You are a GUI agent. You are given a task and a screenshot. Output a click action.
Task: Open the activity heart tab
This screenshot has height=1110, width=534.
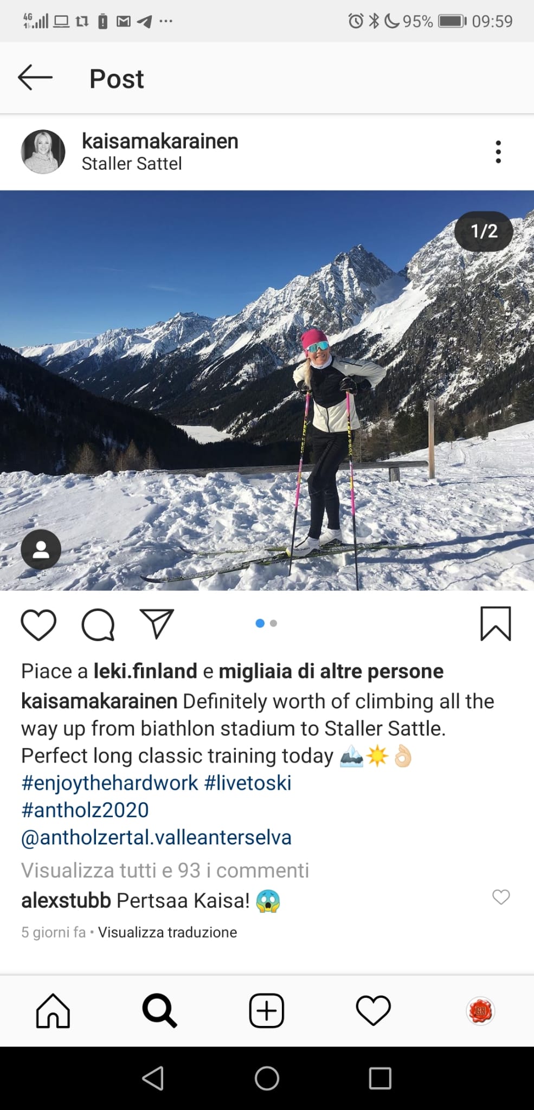coord(373,1011)
